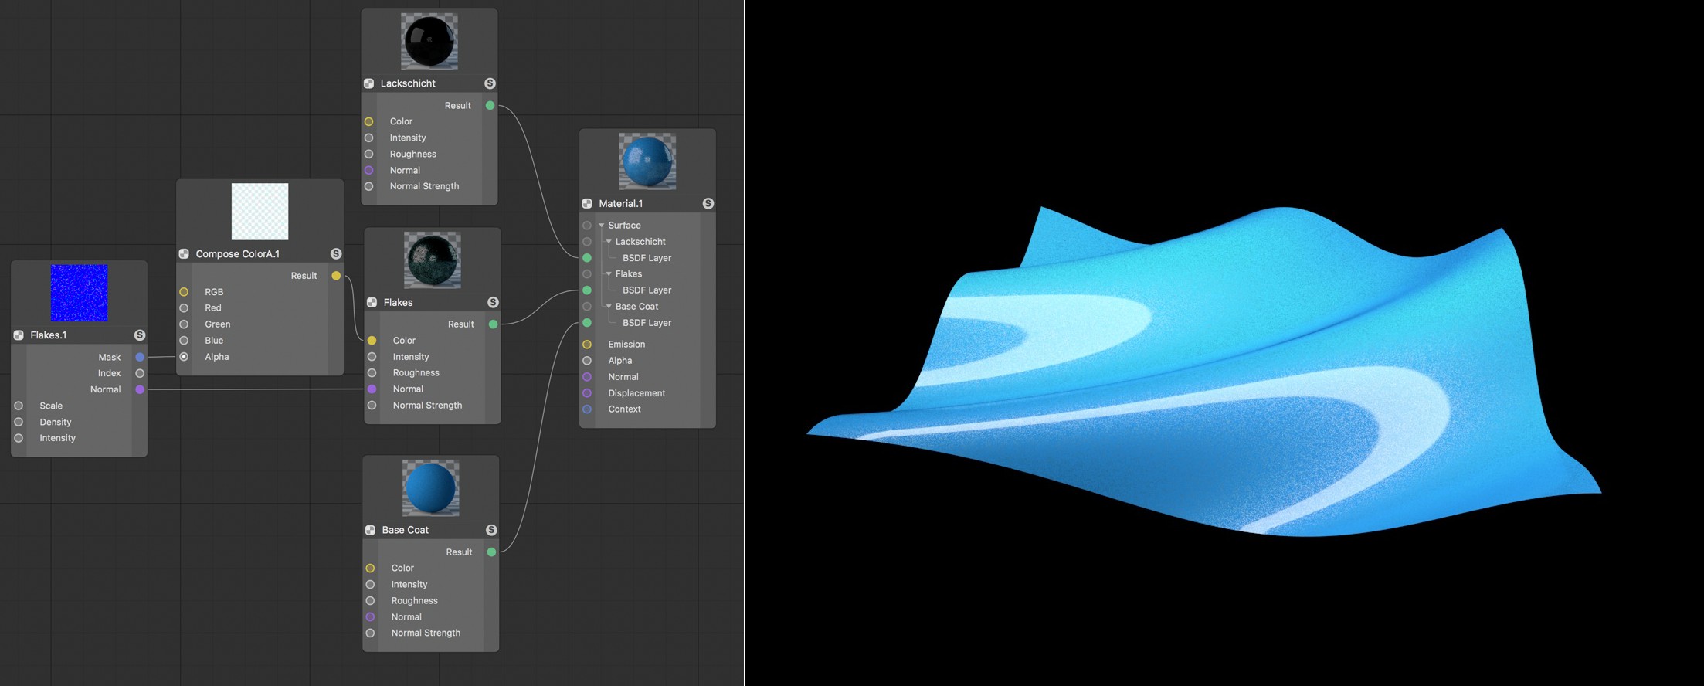Click the S solo icon on Flakes.1 node

pyautogui.click(x=140, y=335)
